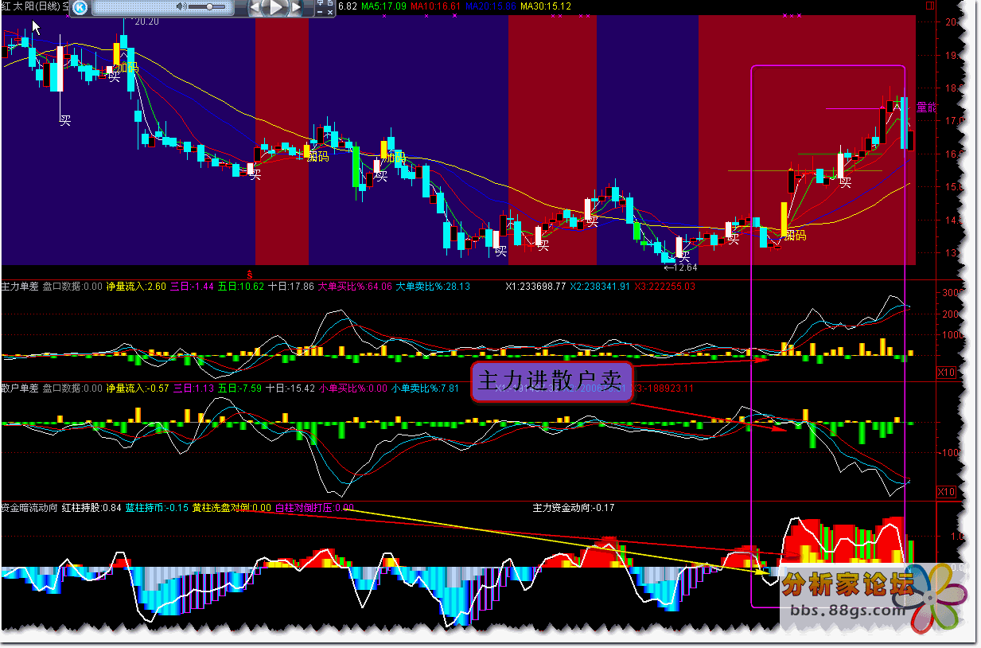981x648 pixels.
Task: Click the X2:238341.91 value
Action: click(x=600, y=287)
